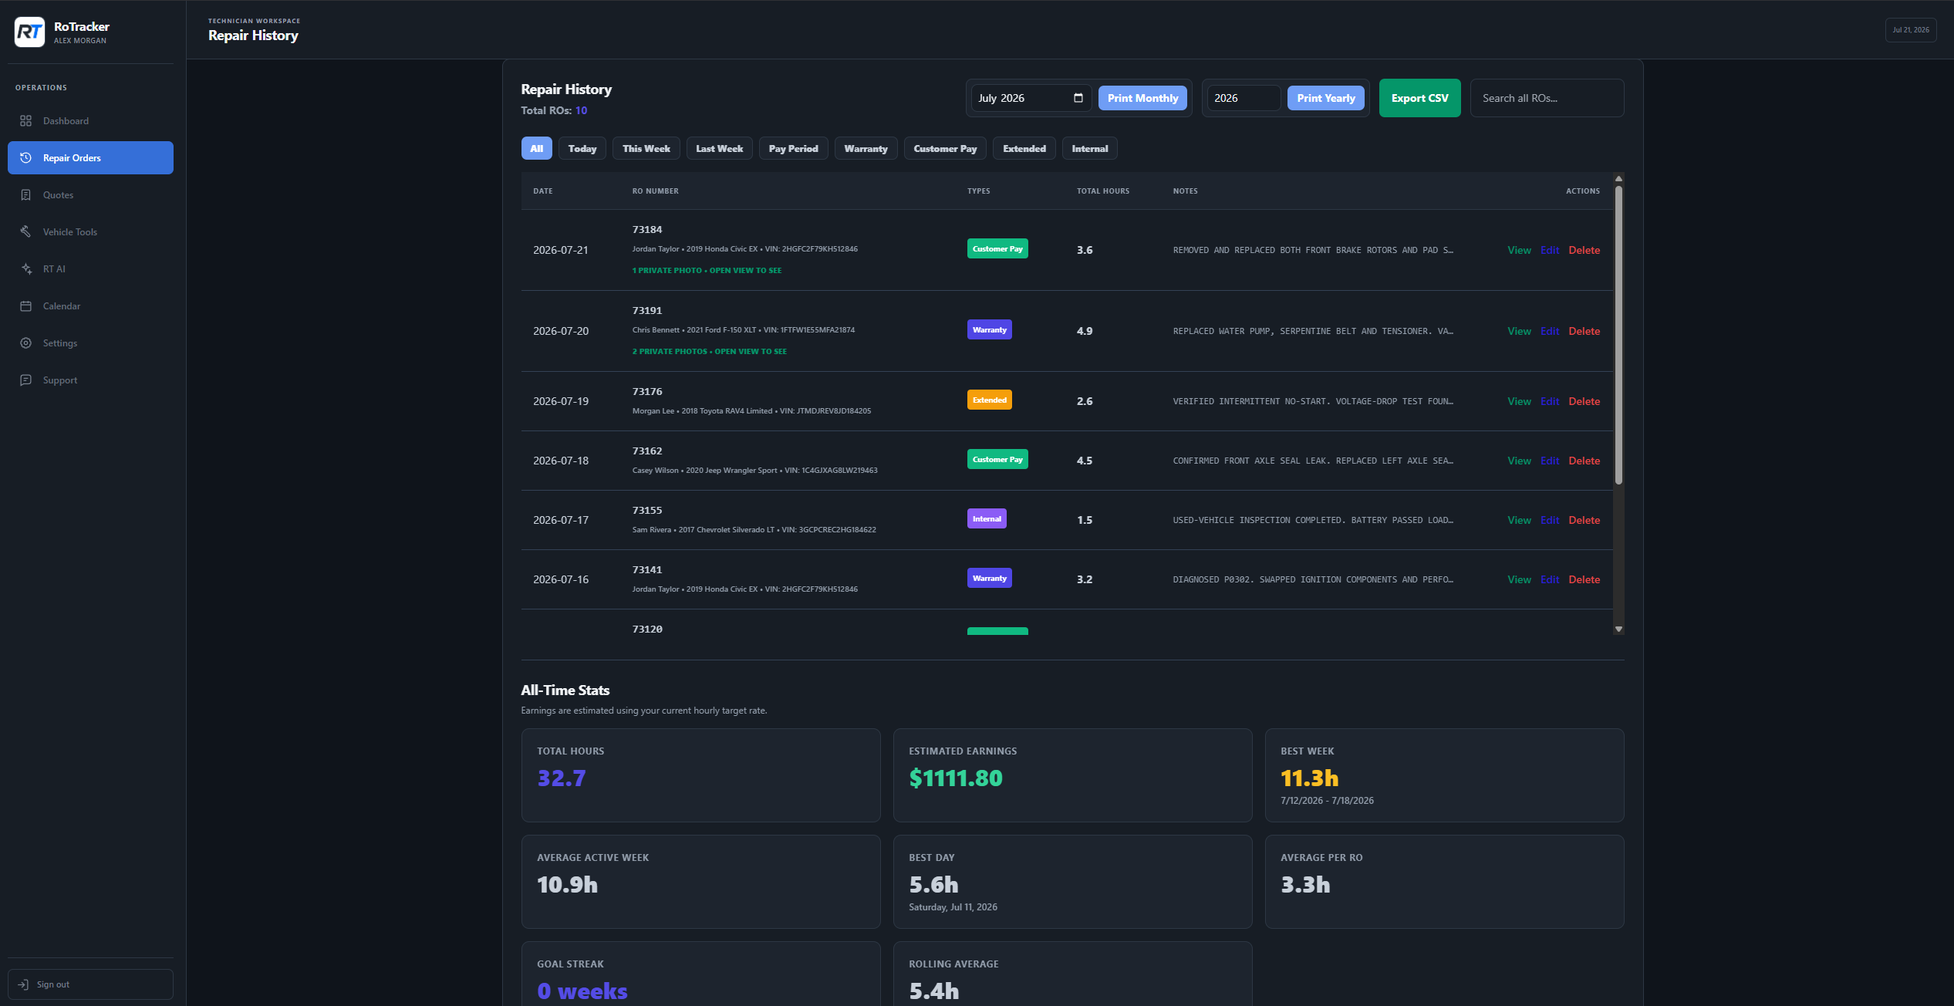Delete repair order 73184

[x=1584, y=250]
